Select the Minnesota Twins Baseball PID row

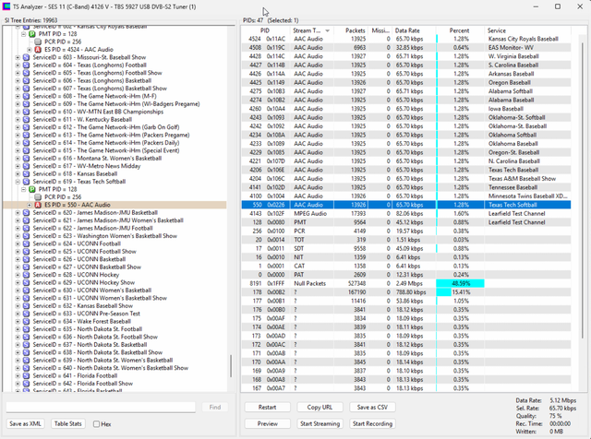(x=406, y=196)
